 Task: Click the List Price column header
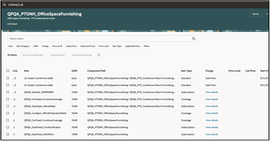(250, 71)
